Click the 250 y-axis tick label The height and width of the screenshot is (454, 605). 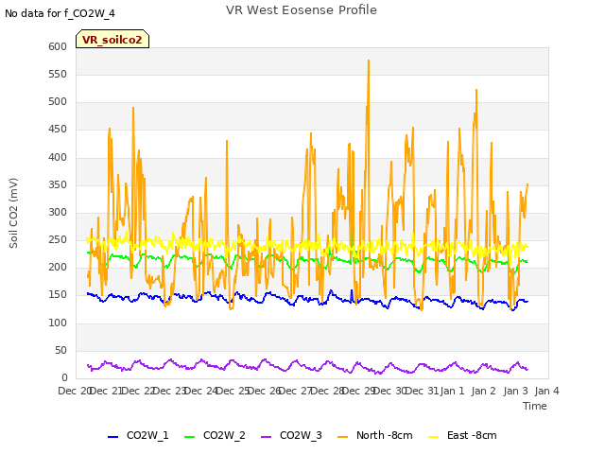click(58, 239)
